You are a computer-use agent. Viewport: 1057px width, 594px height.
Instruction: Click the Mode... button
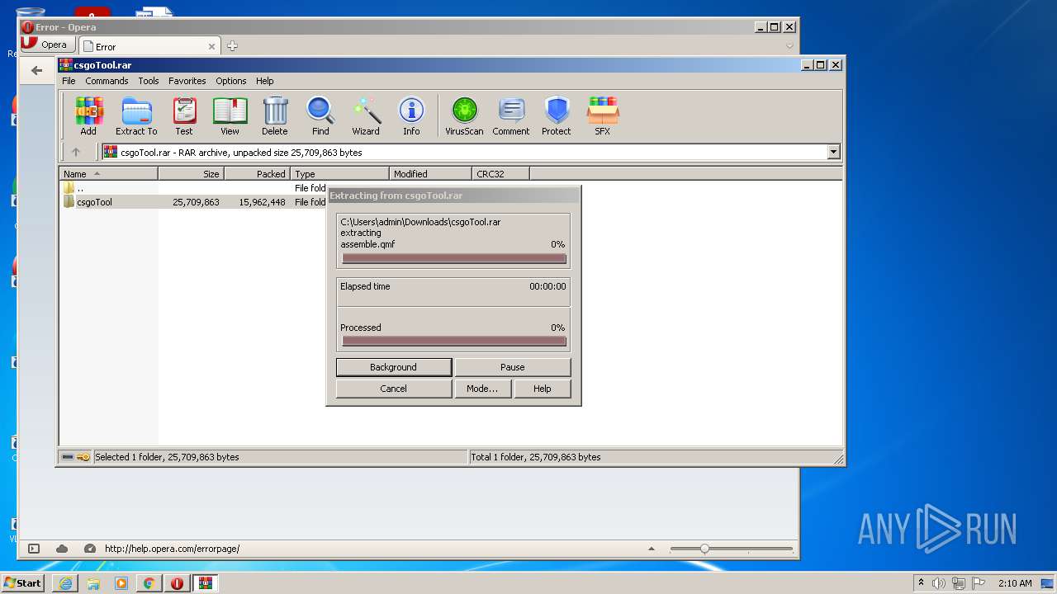pos(482,389)
